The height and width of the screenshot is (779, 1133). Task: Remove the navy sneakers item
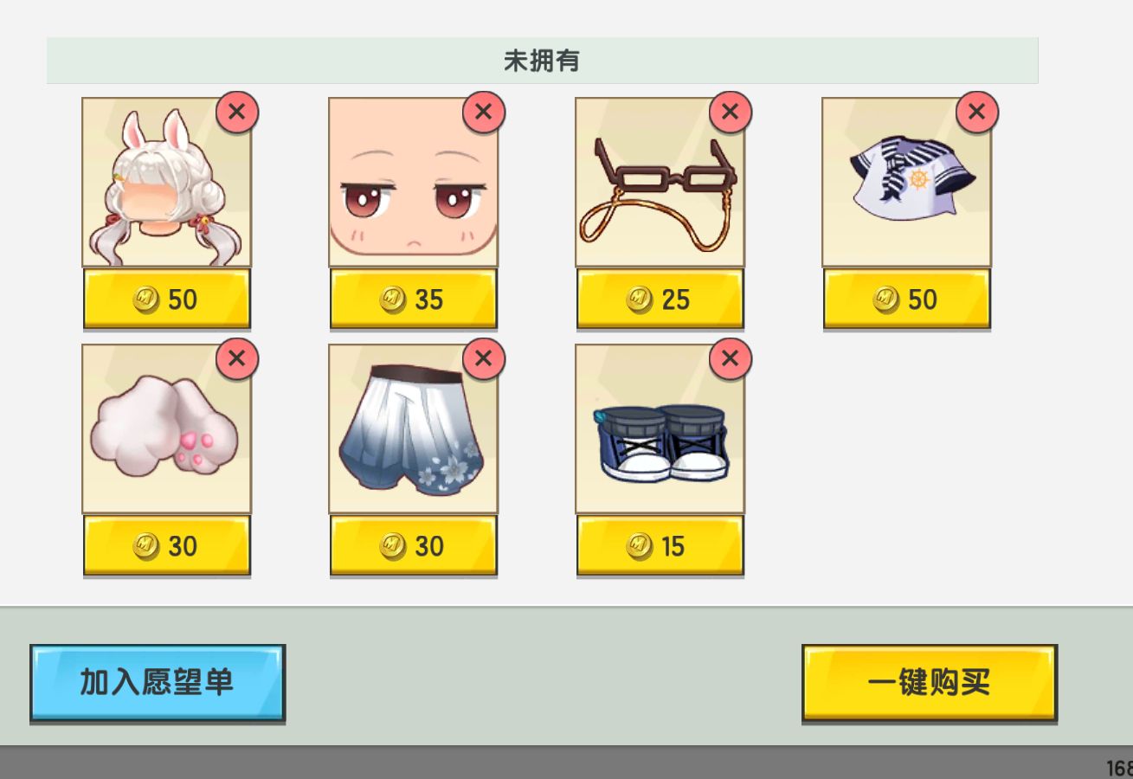click(x=731, y=358)
